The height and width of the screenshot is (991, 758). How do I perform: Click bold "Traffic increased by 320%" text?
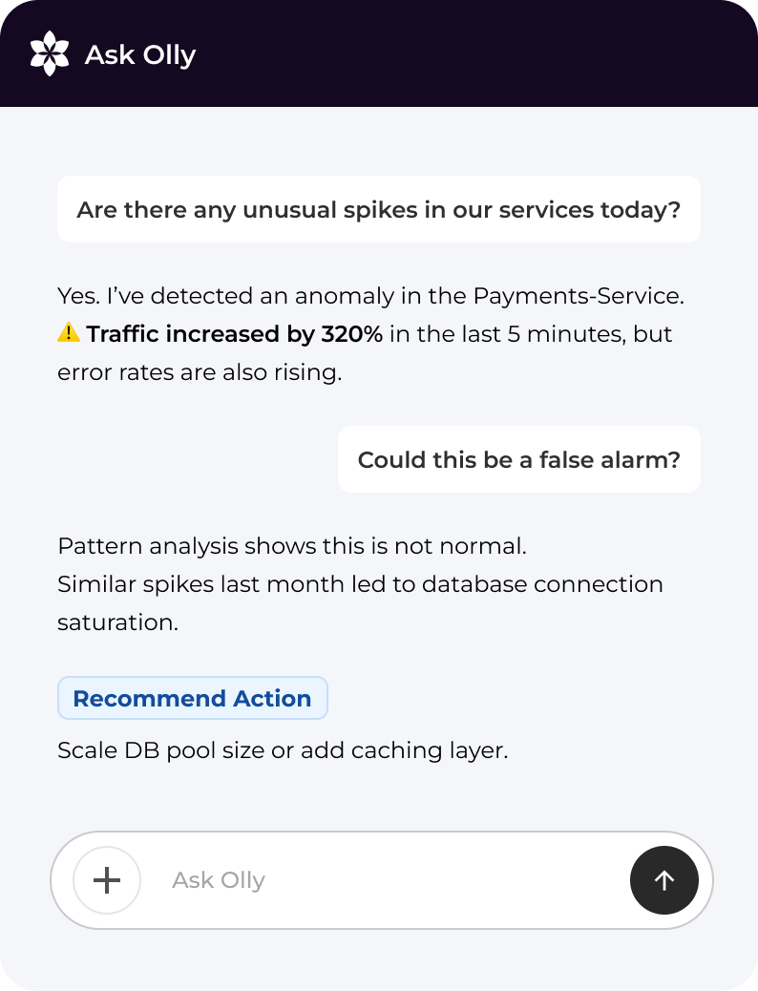pyautogui.click(x=234, y=334)
